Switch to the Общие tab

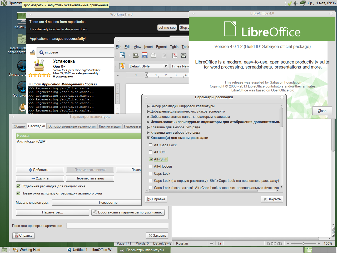point(19,126)
